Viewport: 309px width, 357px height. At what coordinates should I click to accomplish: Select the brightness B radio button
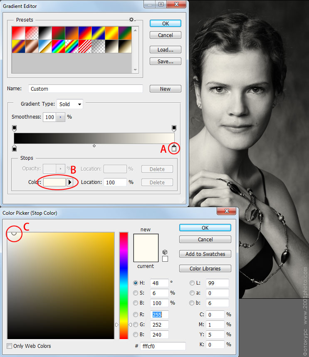tap(136, 303)
